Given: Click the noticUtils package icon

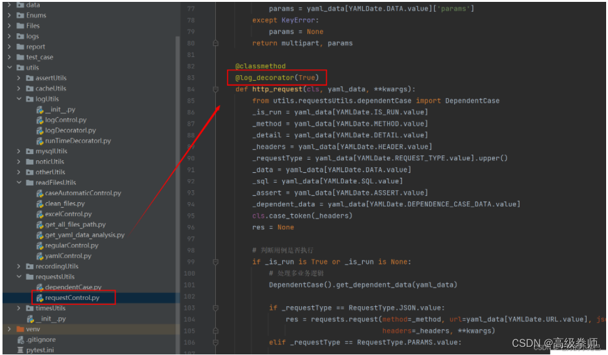Looking at the screenshot, I should click(29, 162).
